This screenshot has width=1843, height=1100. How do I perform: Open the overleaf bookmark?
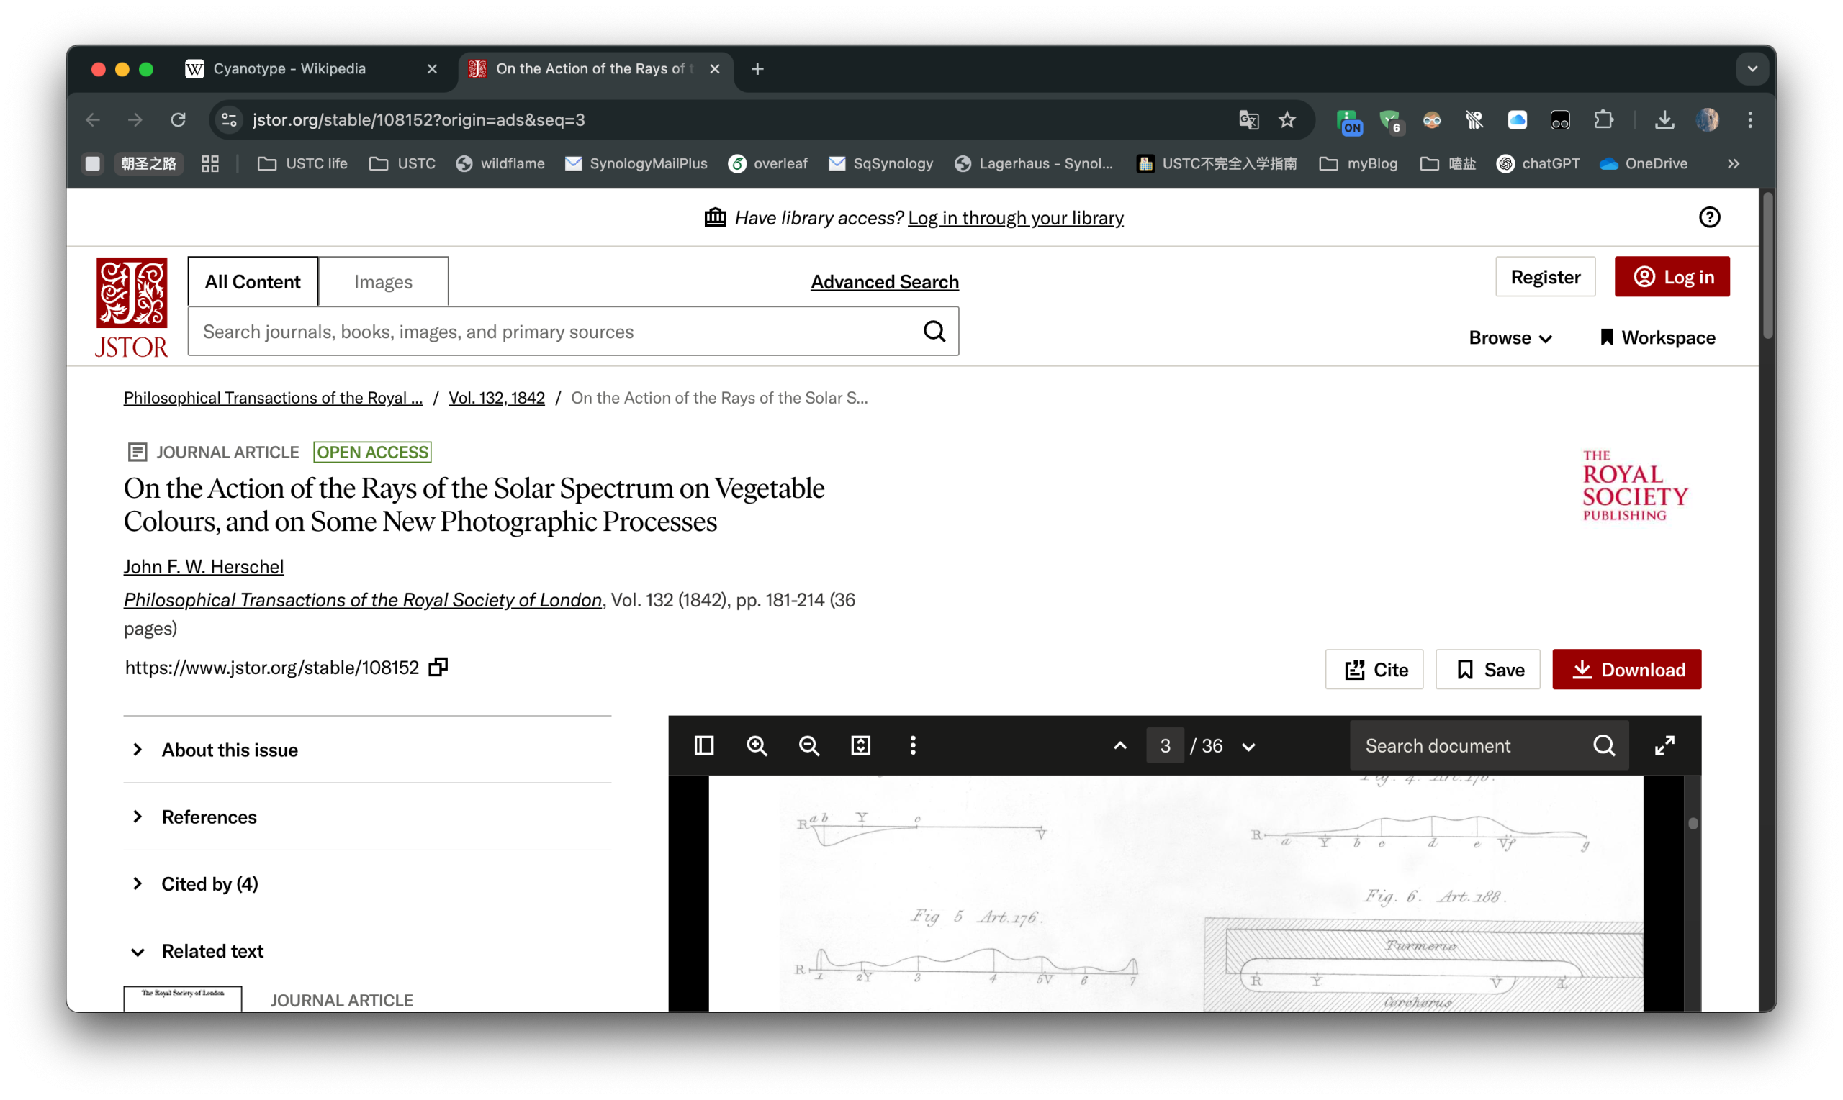pyautogui.click(x=767, y=164)
